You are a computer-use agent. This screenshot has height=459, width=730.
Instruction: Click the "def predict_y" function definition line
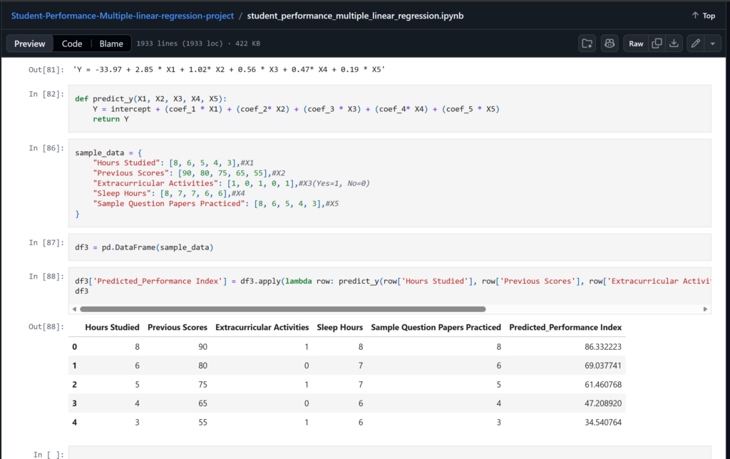pos(151,98)
